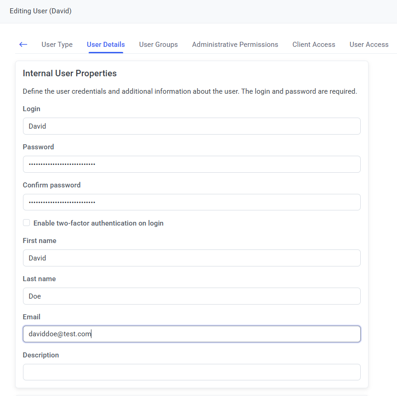The image size is (397, 396).
Task: Switch to the User Type tab
Action: click(57, 45)
